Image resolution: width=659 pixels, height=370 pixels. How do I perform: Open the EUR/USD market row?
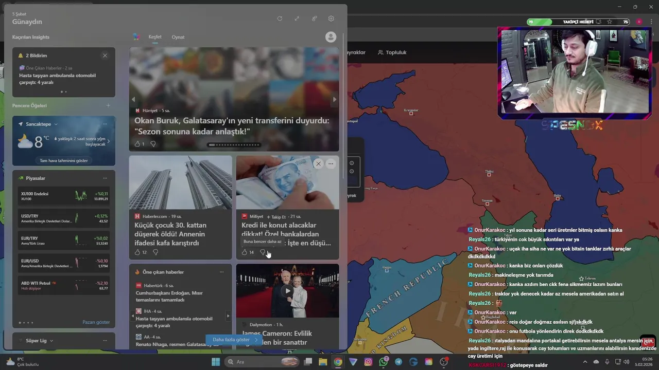(64, 263)
